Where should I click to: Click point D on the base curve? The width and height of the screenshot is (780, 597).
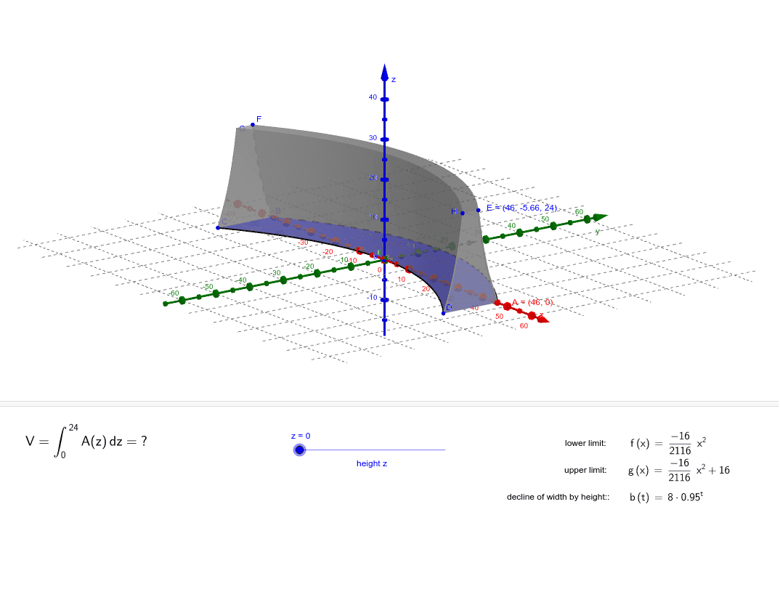click(x=444, y=313)
